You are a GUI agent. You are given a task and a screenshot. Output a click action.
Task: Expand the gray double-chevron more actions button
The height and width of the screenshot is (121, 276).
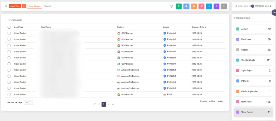tap(224, 6)
